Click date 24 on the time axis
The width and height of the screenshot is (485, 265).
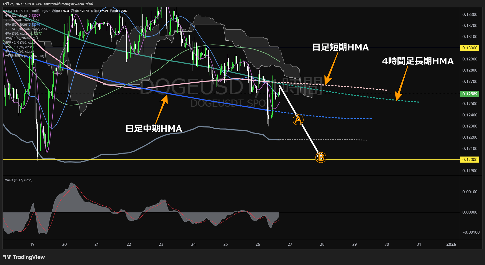[193, 244]
